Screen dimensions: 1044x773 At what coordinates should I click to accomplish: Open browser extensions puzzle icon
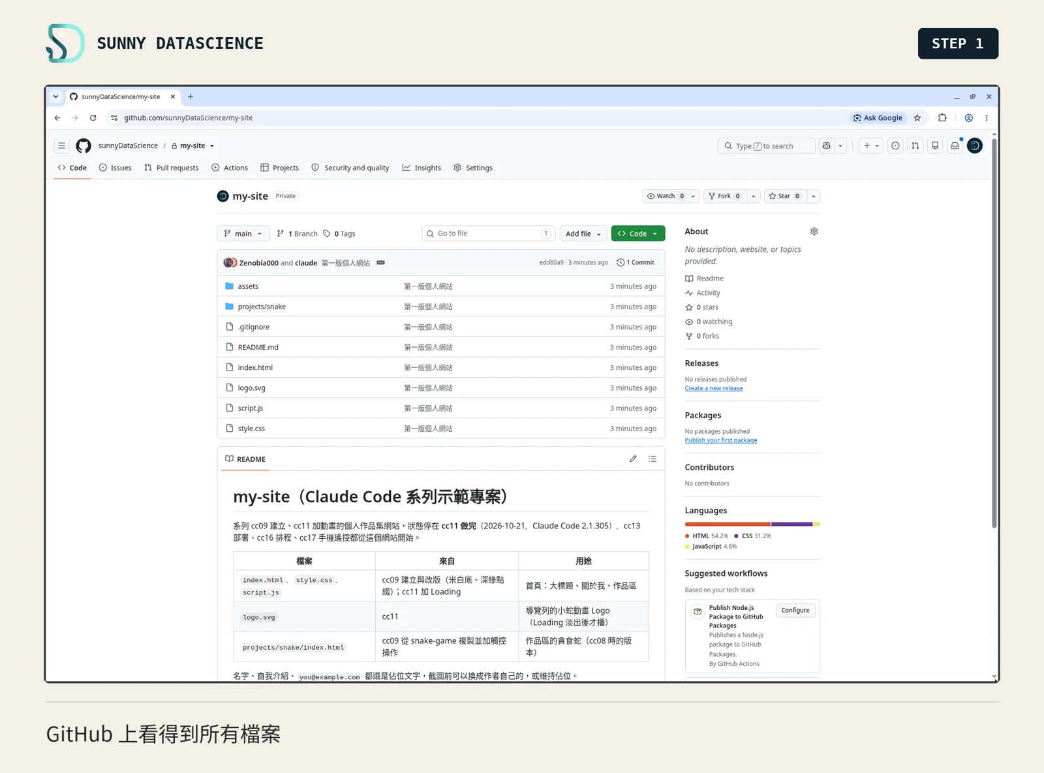pyautogui.click(x=942, y=118)
